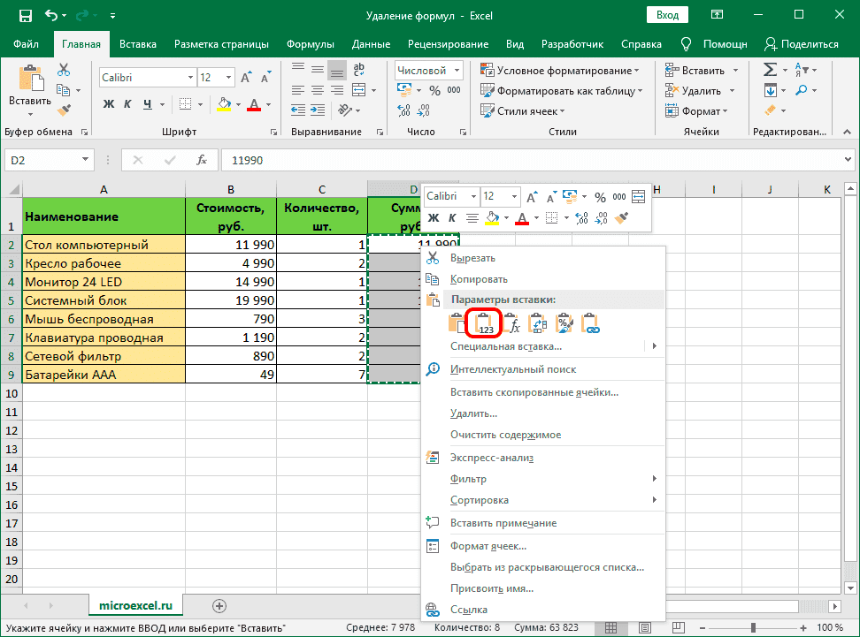
Task: Click the AutoSum sigma icon
Action: [770, 70]
